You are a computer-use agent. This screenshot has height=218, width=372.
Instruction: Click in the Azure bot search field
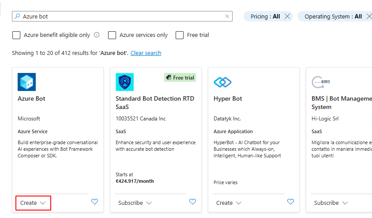pos(122,16)
